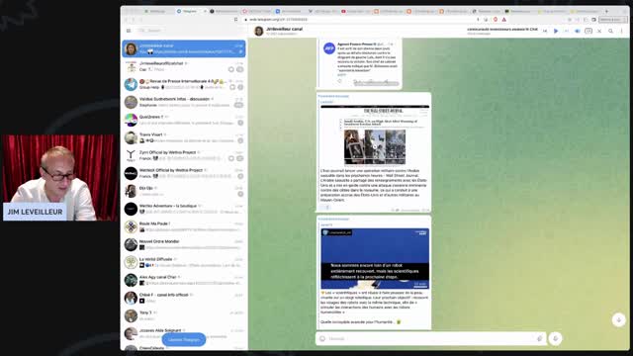
Task: Click the colorful Quoi2news avatar
Action: [x=131, y=120]
